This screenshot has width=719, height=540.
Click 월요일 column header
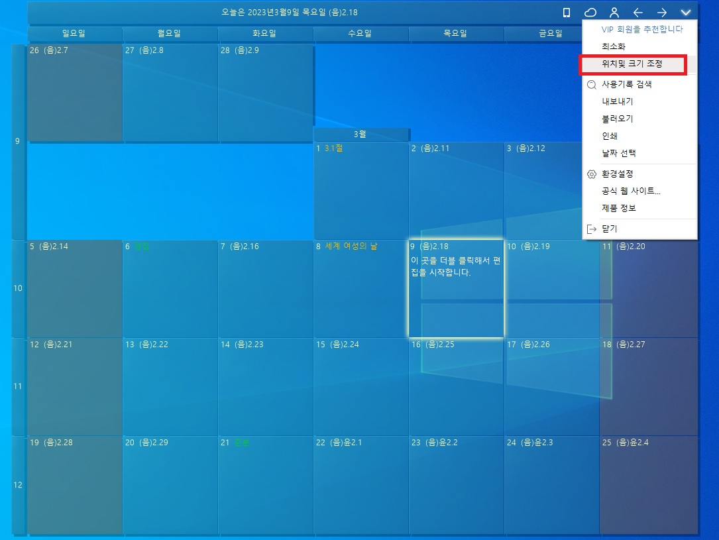pos(170,34)
